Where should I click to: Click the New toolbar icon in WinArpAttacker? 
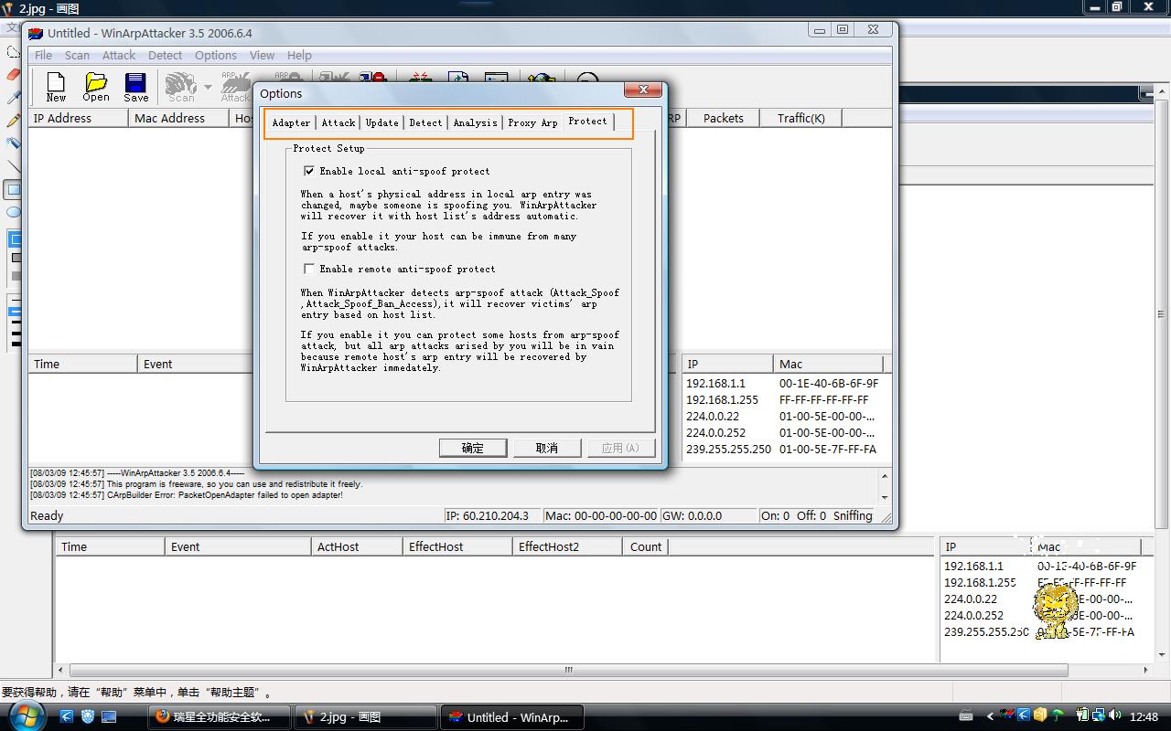pos(56,87)
